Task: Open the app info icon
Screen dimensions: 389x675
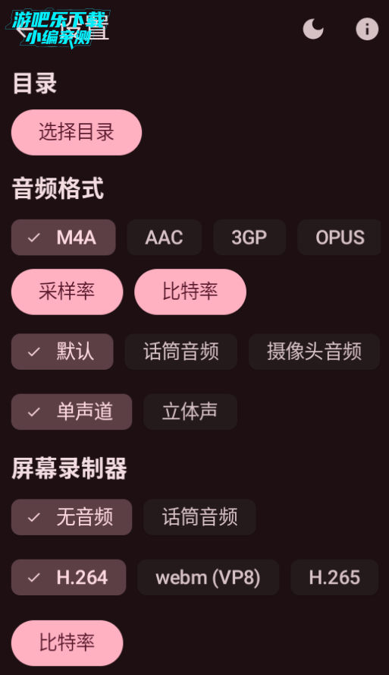Action: point(367,30)
